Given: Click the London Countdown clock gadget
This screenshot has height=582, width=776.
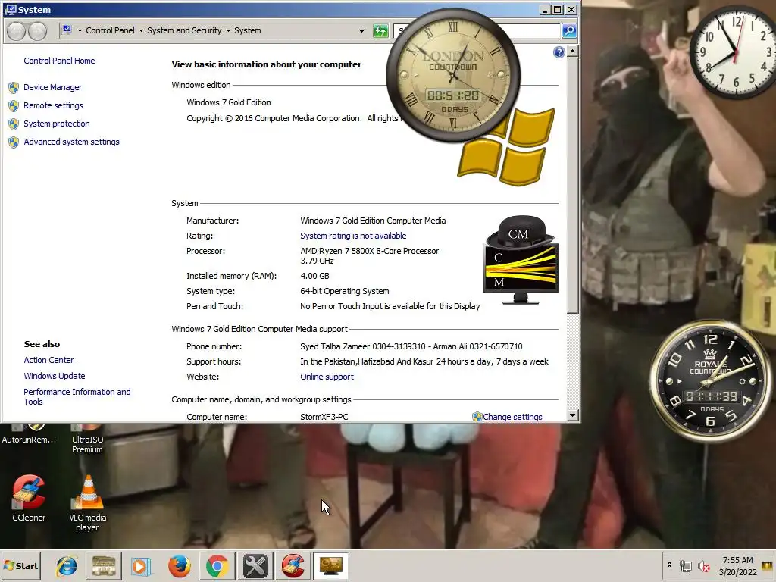Looking at the screenshot, I should (x=453, y=75).
